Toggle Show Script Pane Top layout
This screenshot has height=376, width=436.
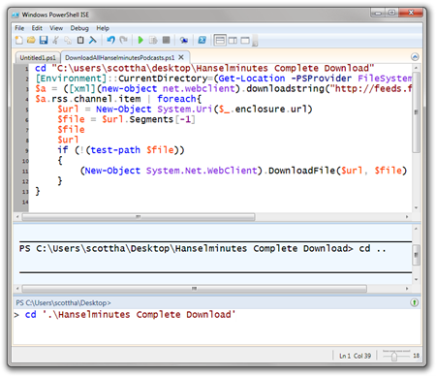[x=220, y=41]
